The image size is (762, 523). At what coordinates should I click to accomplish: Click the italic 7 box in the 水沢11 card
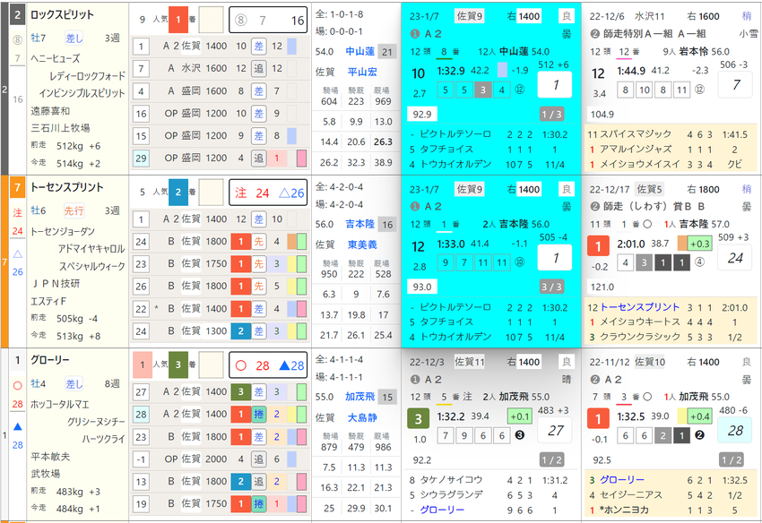tap(736, 85)
